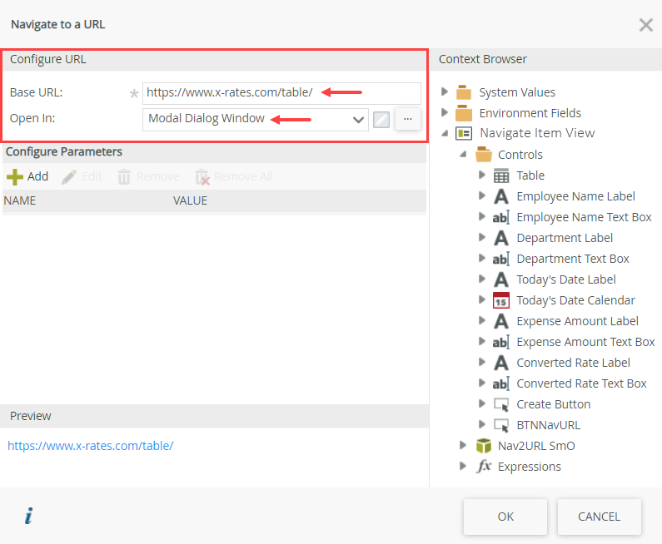Screen dimensions: 662x544
Task: Click the eraser icon next to Open In
Action: [381, 120]
